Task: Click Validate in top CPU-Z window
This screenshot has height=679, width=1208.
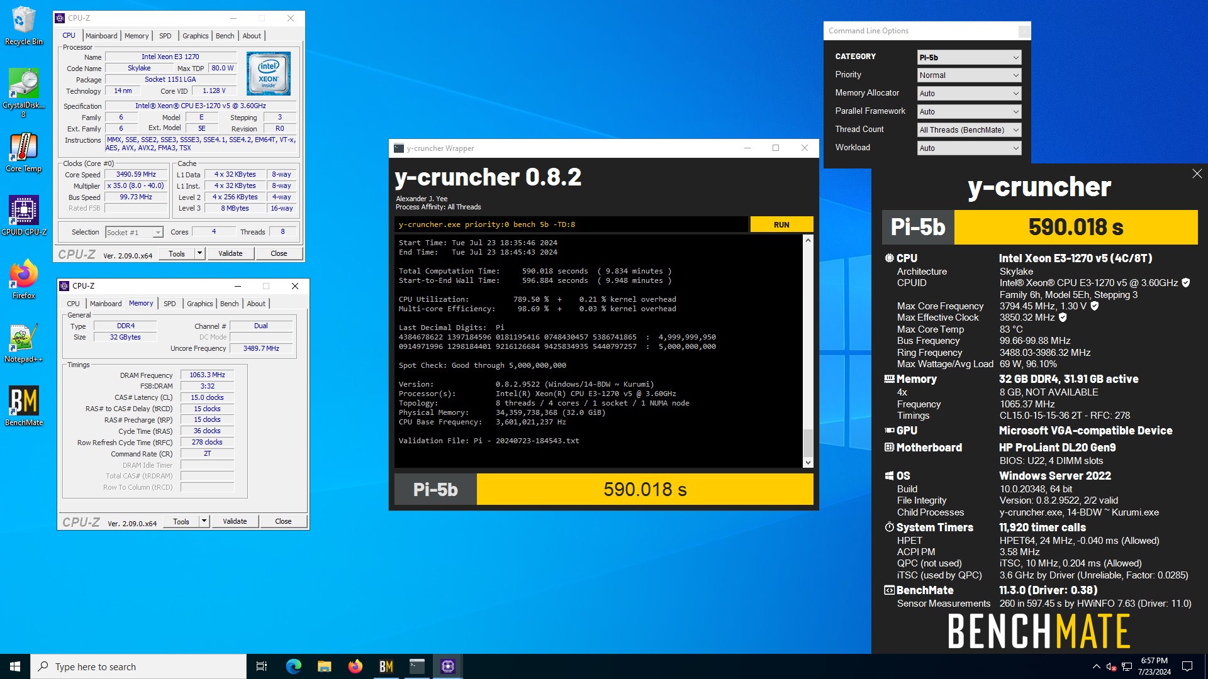Action: tap(230, 253)
